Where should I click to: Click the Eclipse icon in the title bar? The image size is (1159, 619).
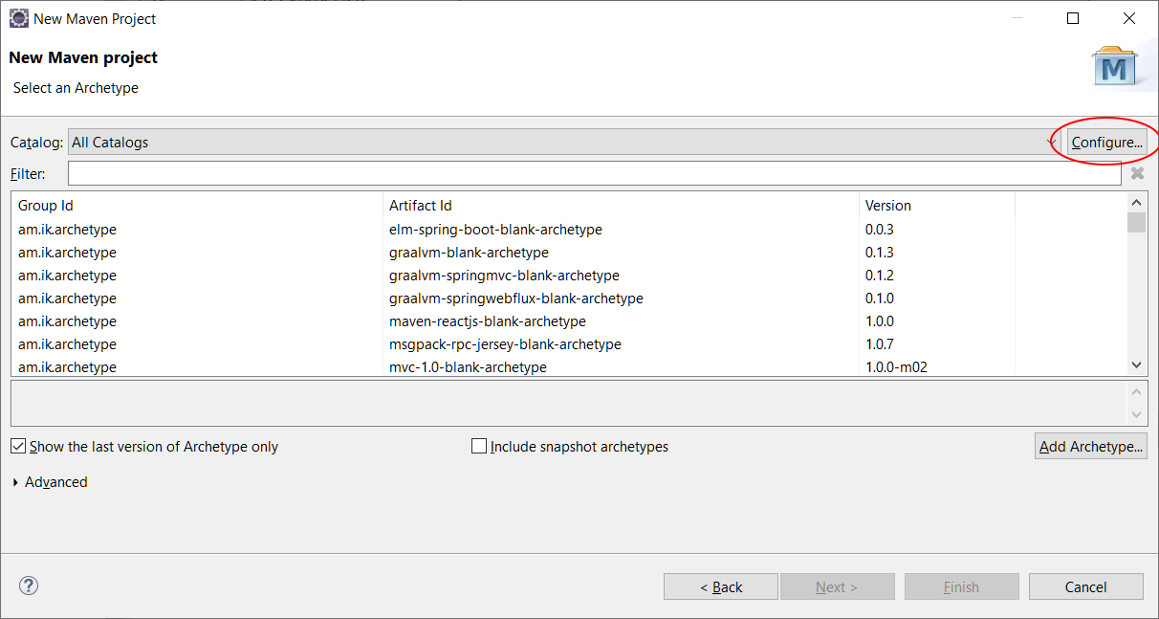18,18
